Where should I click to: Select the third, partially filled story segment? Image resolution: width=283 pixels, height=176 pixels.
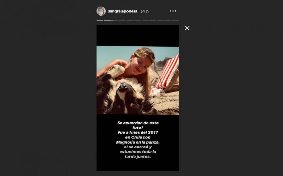(115, 21)
